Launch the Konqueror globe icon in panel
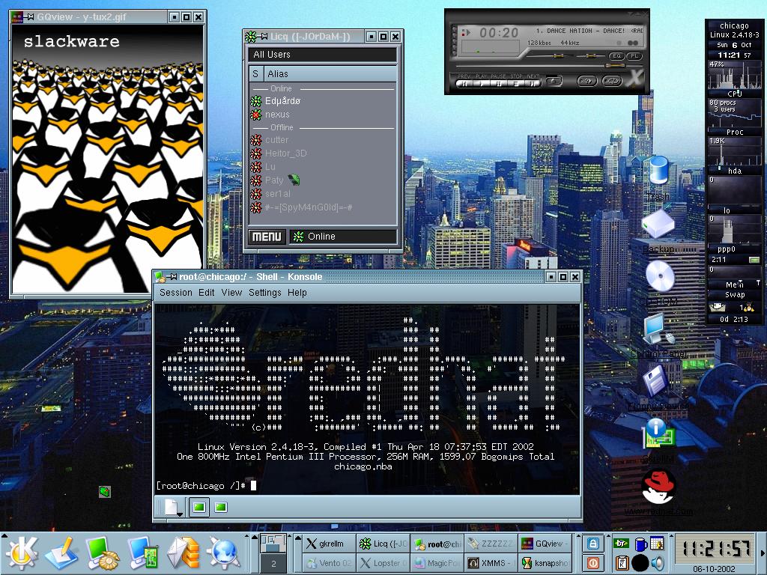Viewport: 767px width, 575px height. pyautogui.click(x=223, y=553)
